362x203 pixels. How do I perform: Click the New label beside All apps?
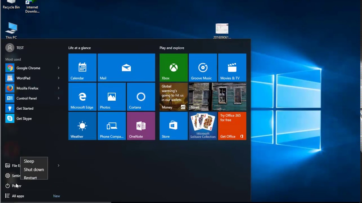point(57,196)
